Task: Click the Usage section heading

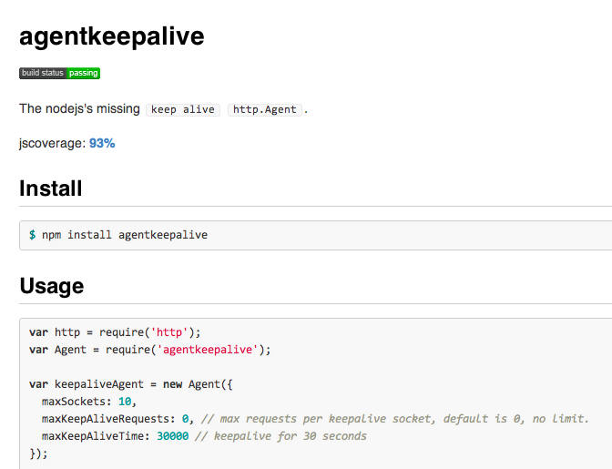Action: [x=52, y=286]
